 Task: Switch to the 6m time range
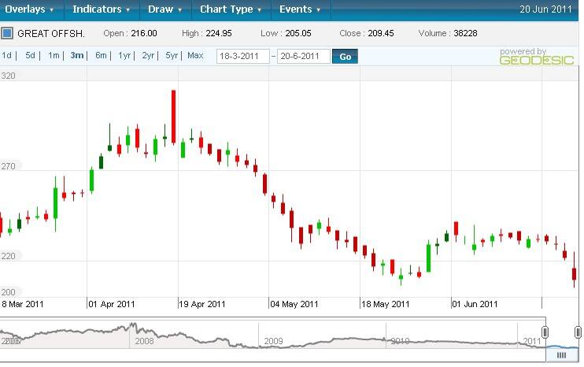pyautogui.click(x=101, y=56)
